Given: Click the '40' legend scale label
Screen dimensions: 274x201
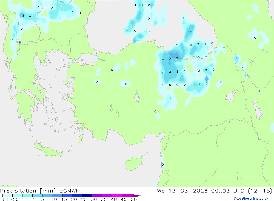Looking at the screenshot, I should point(114,199).
